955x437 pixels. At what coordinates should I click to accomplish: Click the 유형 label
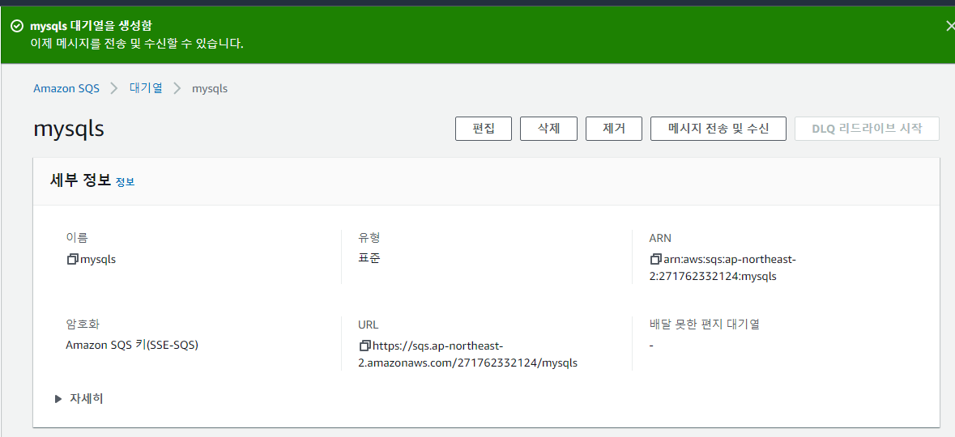click(369, 237)
